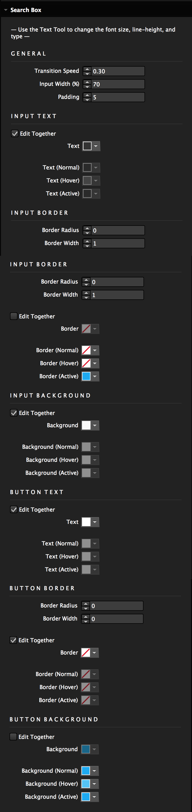Image resolution: width=192 pixels, height=812 pixels.
Task: Click the Search Box panel title
Action: pos(26,10)
